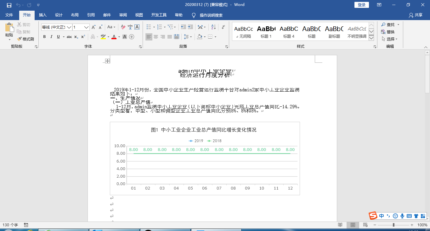Clear all formatting with the eraser icon

pyautogui.click(x=123, y=27)
